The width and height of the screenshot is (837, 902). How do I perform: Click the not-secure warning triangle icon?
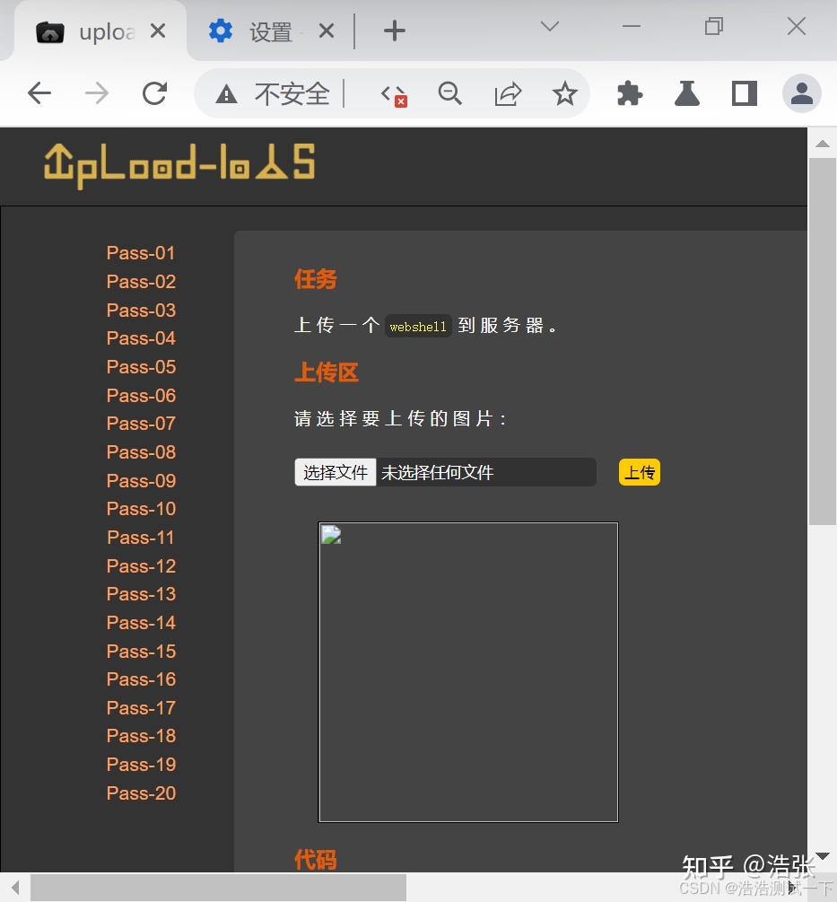point(226,93)
